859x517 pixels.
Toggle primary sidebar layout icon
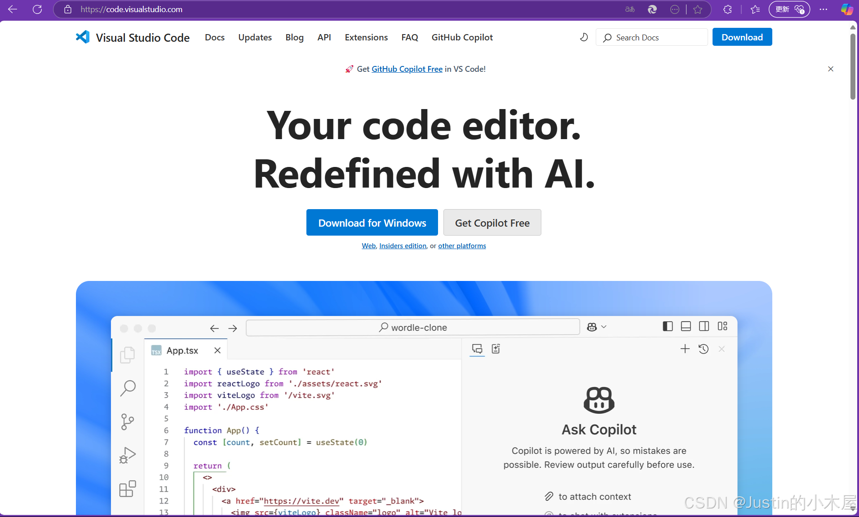[668, 326]
